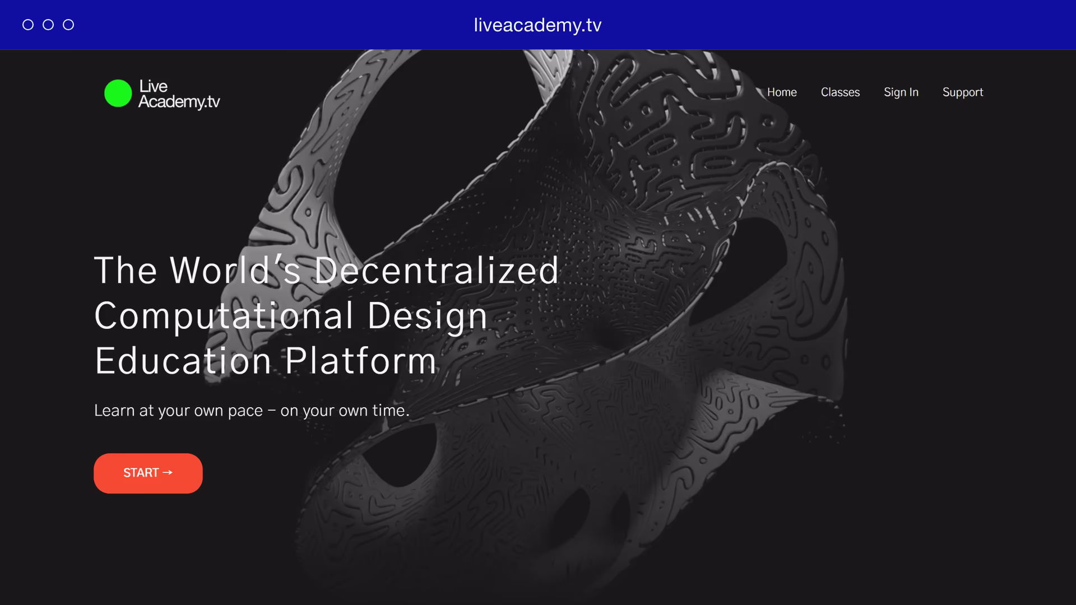Viewport: 1076px width, 605px height.
Task: Click the 'Learn at your own pace' subtitle
Action: tap(252, 411)
